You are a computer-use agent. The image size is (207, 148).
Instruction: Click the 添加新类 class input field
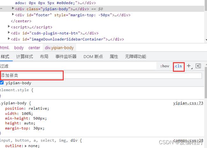pyautogui.click(x=101, y=76)
